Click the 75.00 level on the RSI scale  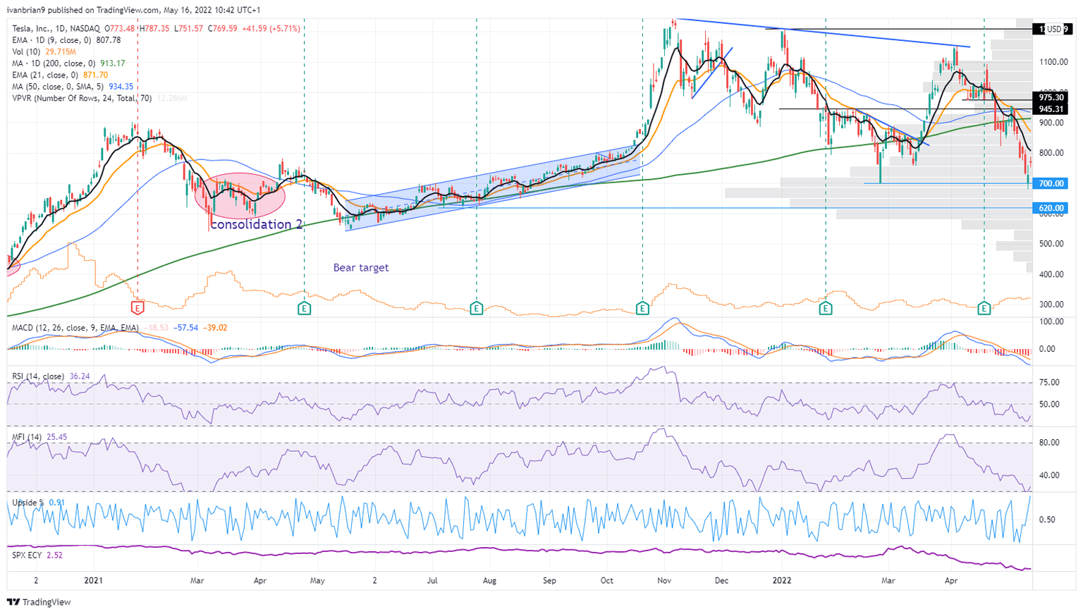coord(1050,383)
